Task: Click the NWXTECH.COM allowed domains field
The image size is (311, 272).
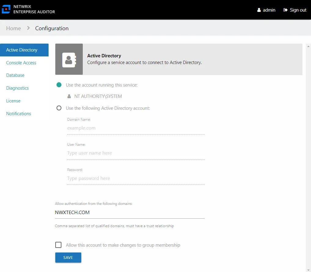Action: point(130,213)
